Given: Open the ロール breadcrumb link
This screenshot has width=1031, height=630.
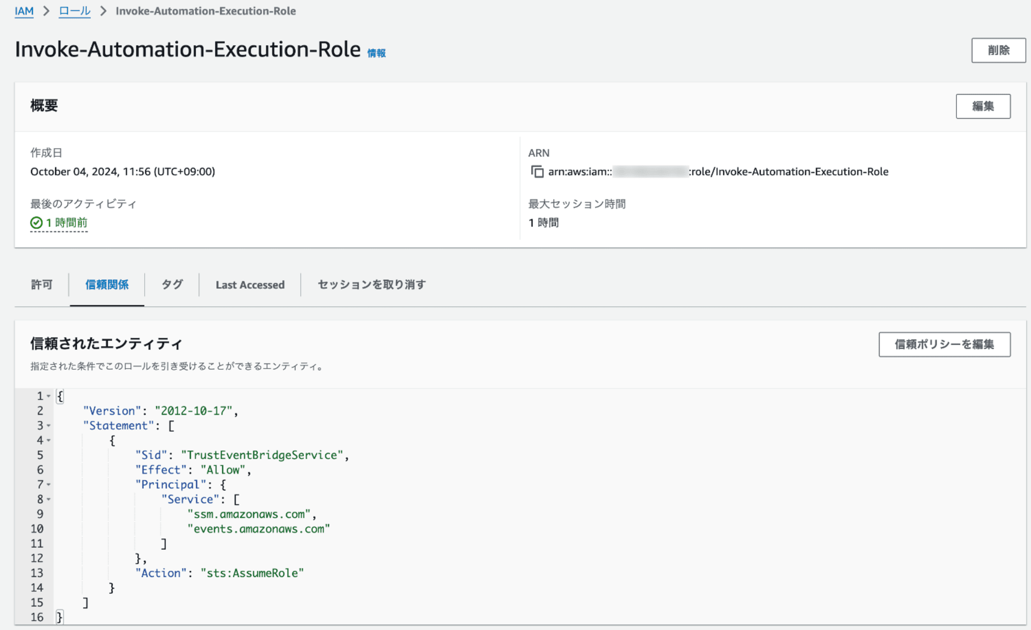Looking at the screenshot, I should tap(75, 11).
